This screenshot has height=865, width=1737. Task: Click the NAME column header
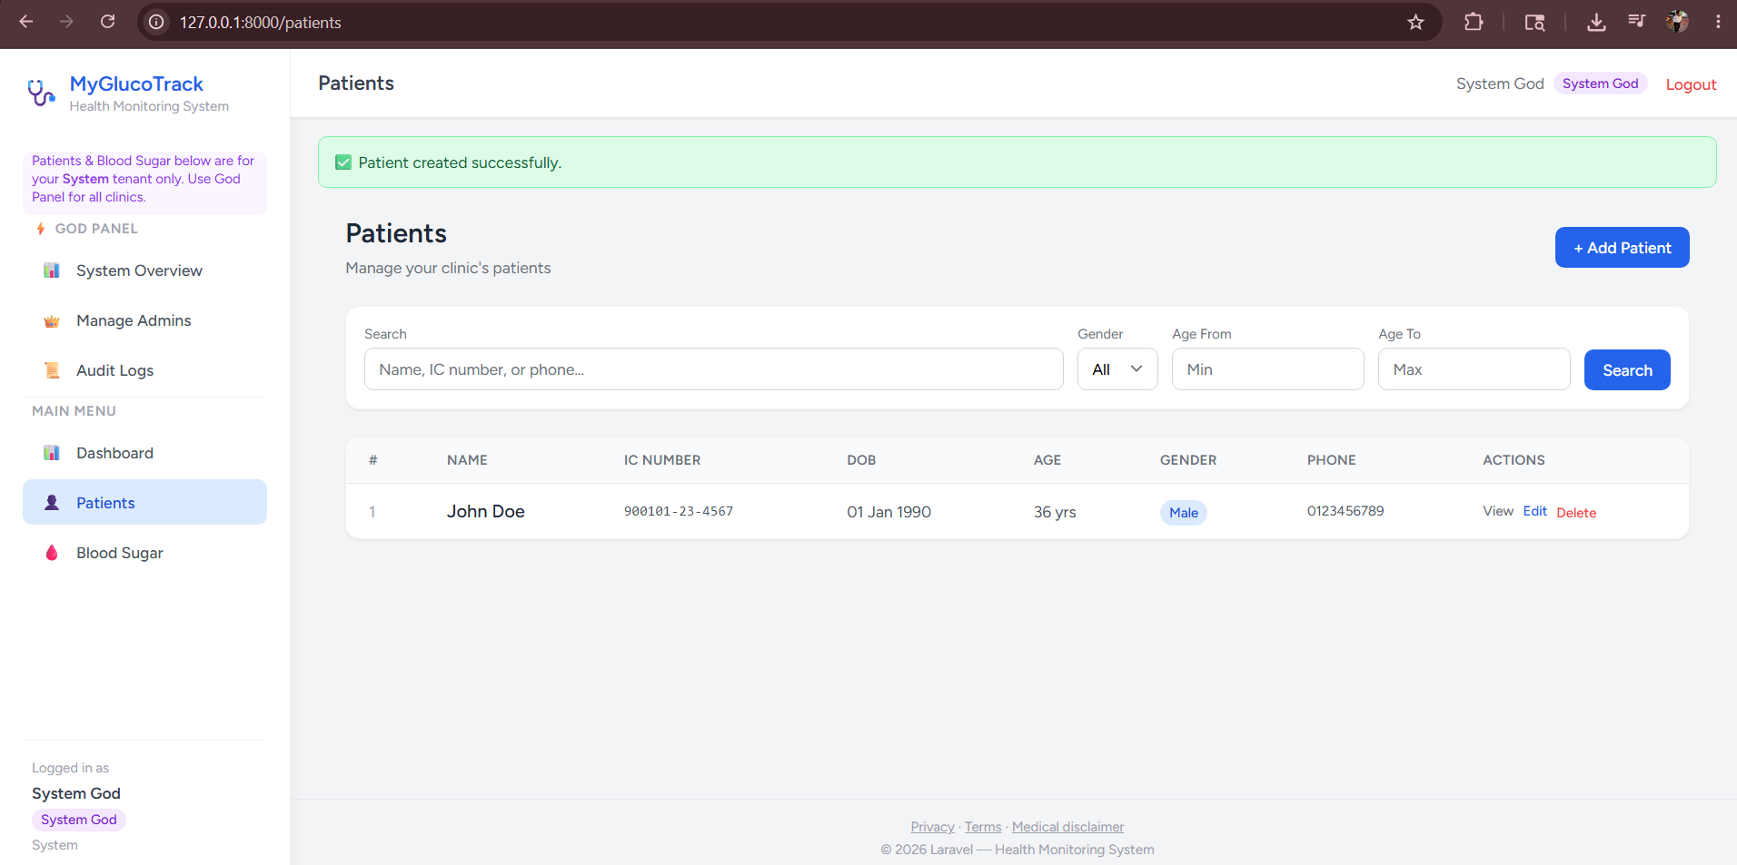[x=467, y=460]
